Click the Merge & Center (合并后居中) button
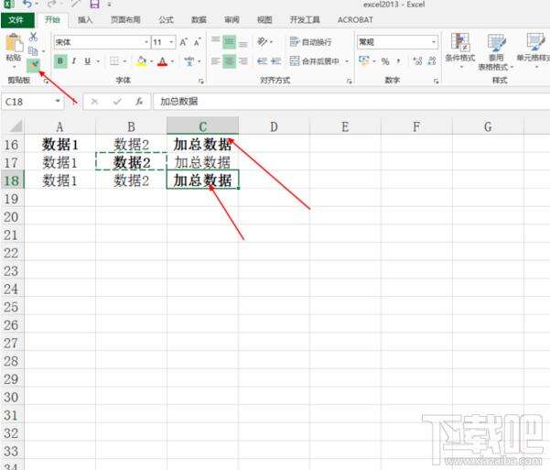Viewport: 550px width, 470px height. [314, 61]
